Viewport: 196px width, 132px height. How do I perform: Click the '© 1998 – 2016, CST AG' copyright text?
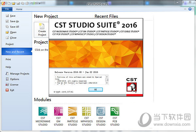tap(63, 92)
